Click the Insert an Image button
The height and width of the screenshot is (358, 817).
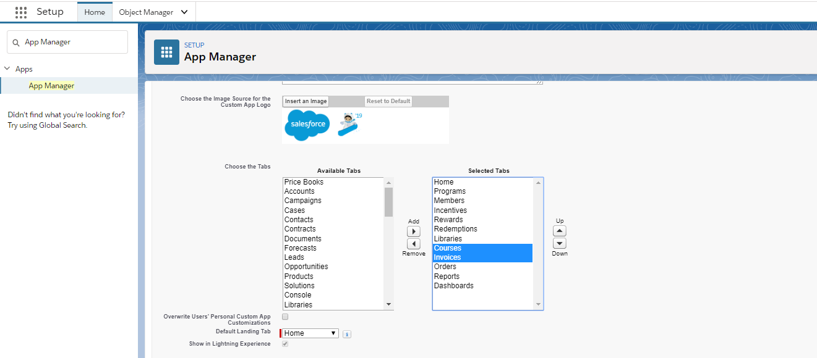pos(306,101)
